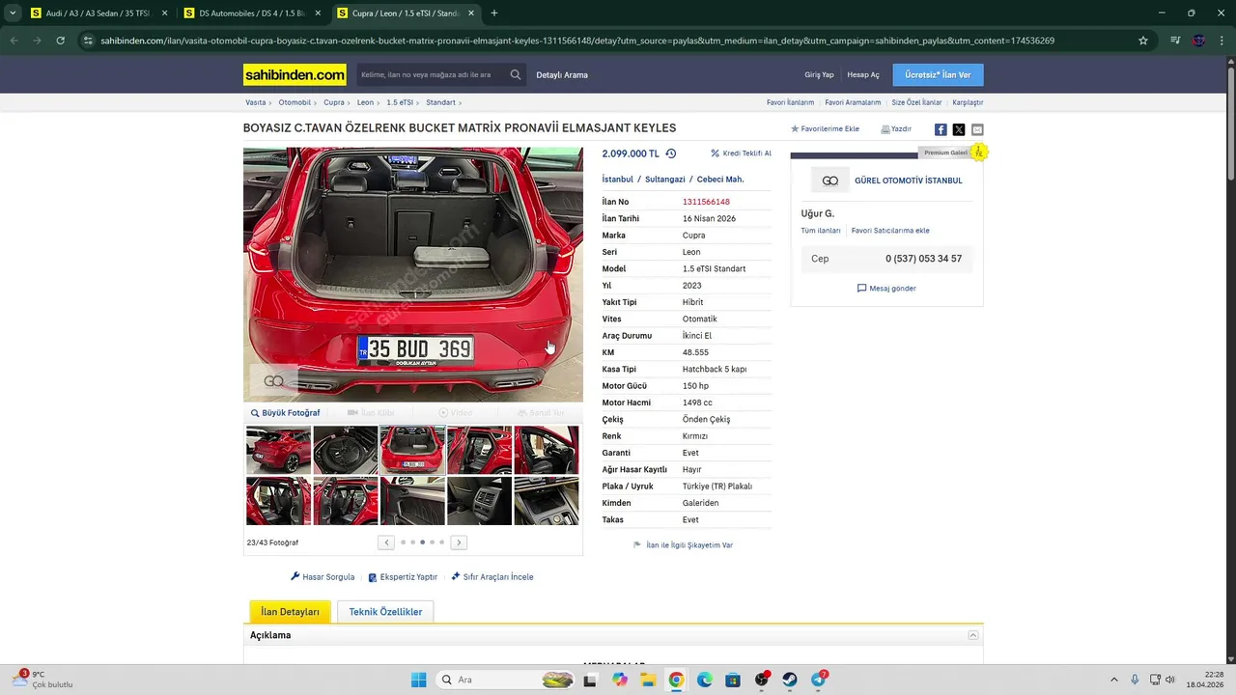Image resolution: width=1236 pixels, height=695 pixels.
Task: Click Yazdır print option
Action: (896, 128)
